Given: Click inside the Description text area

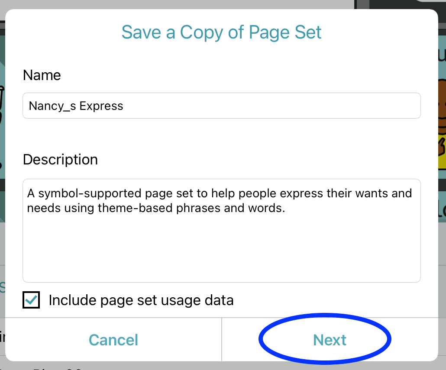Looking at the screenshot, I should [x=221, y=229].
